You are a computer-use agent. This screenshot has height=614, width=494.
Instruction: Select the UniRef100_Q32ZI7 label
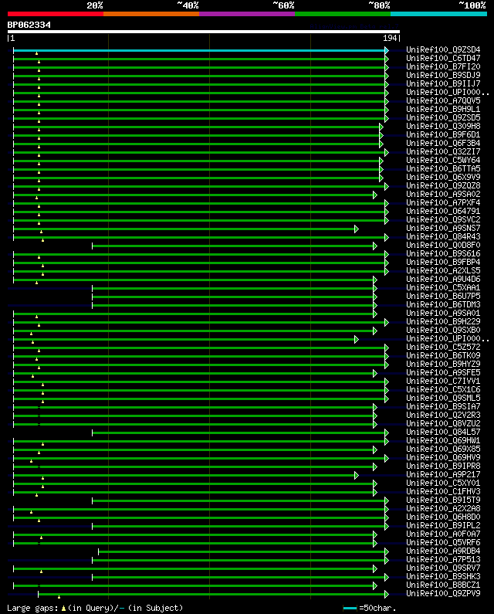click(443, 151)
